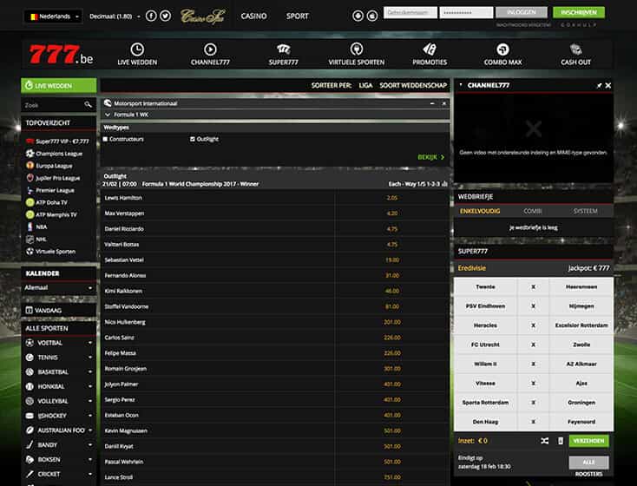637x486 pixels.
Task: Click the Combo Max icon
Action: [502, 49]
